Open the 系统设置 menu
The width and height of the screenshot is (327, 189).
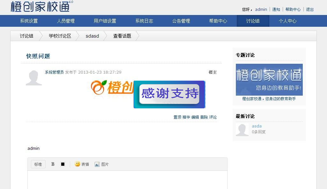[x=29, y=21]
